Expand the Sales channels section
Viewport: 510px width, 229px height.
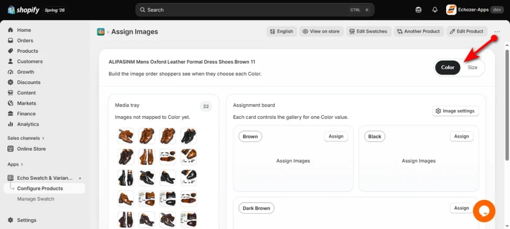pos(26,138)
